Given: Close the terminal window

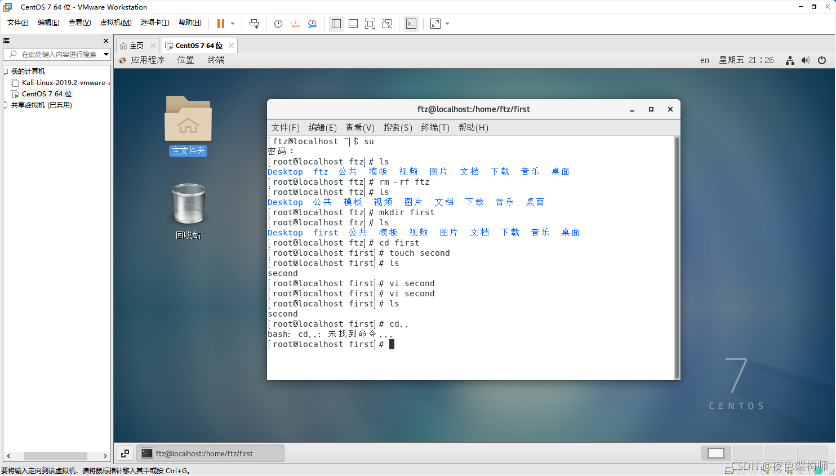Looking at the screenshot, I should coord(670,109).
